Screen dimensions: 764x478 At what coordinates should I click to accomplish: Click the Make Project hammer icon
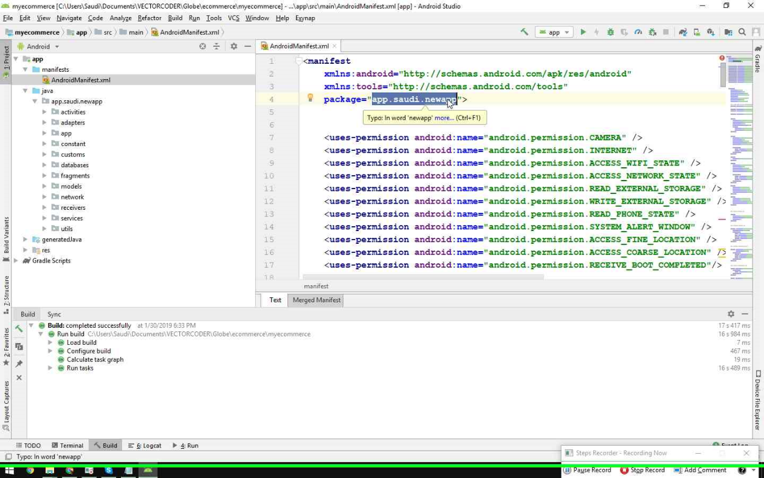[524, 32]
